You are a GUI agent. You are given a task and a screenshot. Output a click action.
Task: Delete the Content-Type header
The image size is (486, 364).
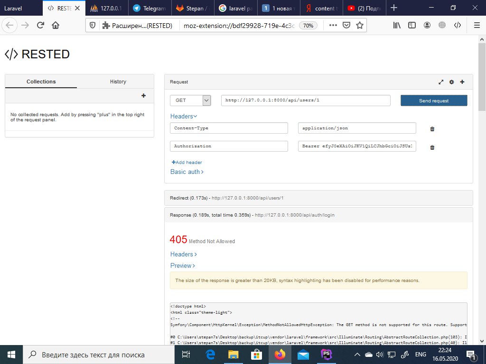[432, 129]
